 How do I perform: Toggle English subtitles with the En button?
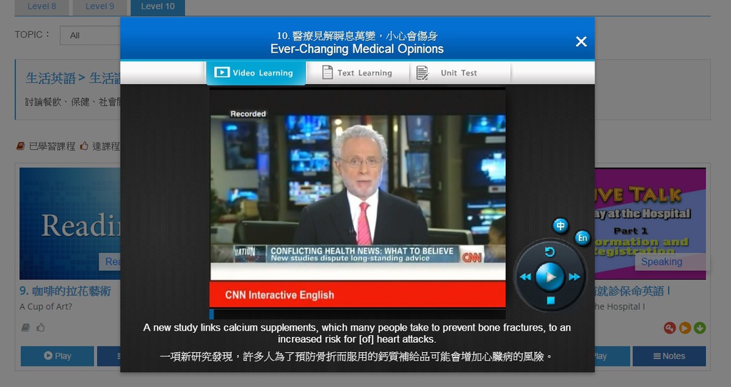583,238
